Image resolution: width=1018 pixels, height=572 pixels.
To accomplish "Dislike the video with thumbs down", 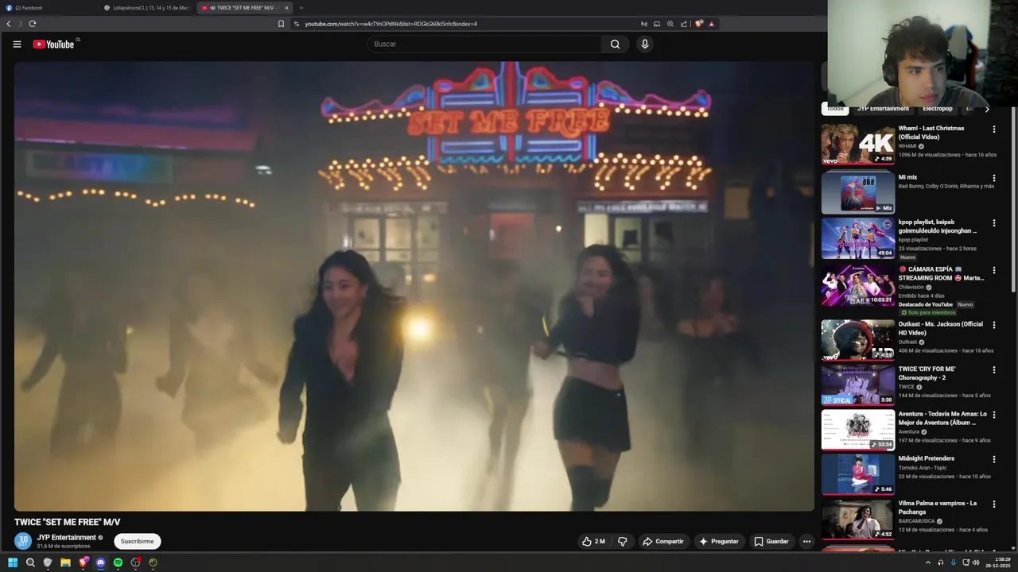I will tap(623, 542).
